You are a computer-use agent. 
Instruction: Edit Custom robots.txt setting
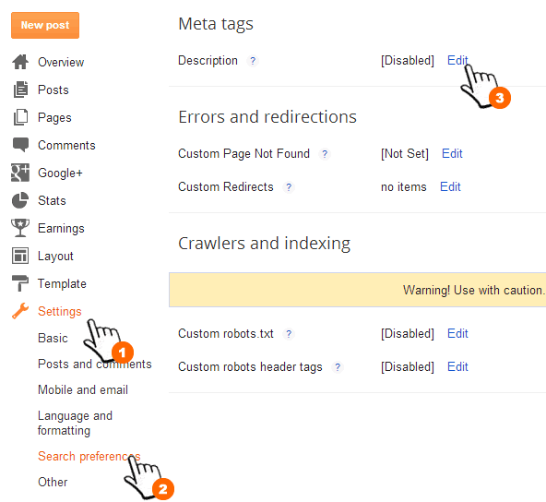click(x=457, y=334)
